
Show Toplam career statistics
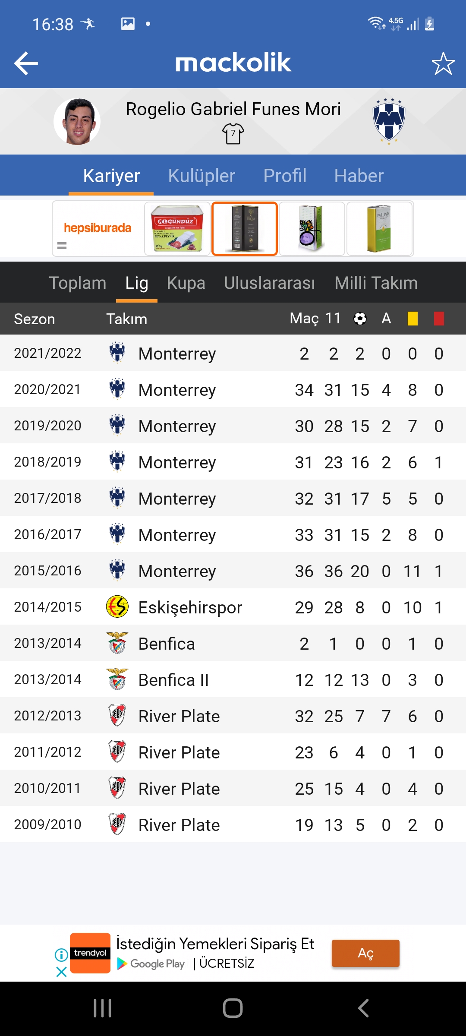(x=78, y=283)
